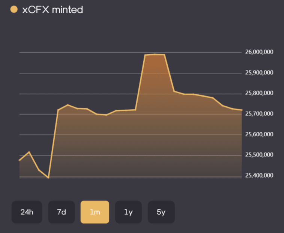
Task: Choose the 1y time range
Action: click(x=128, y=212)
